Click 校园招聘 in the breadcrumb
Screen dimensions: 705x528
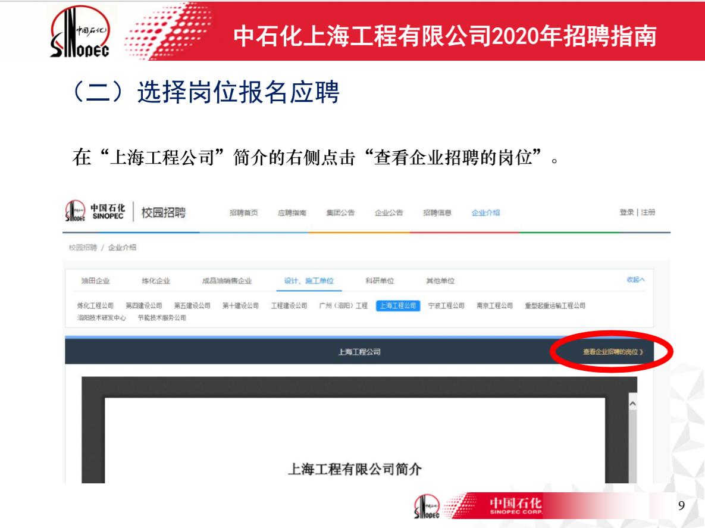[83, 248]
